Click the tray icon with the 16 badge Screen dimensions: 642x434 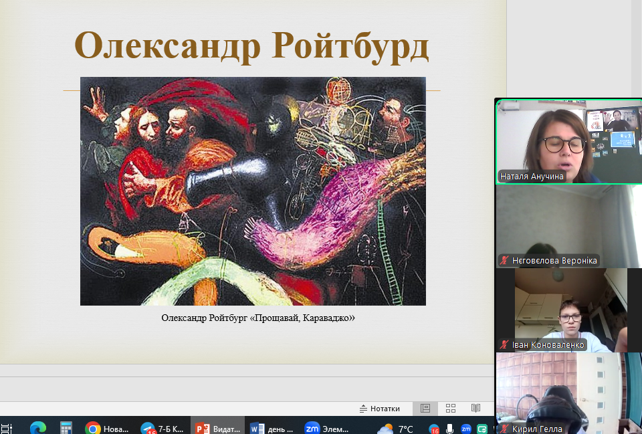tap(434, 429)
